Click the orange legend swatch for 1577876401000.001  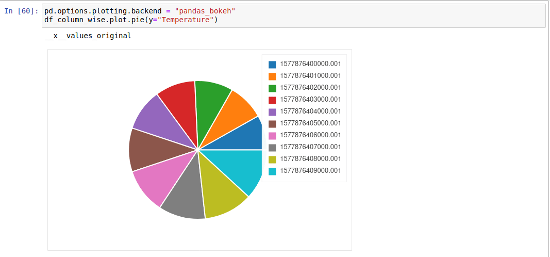coord(272,76)
